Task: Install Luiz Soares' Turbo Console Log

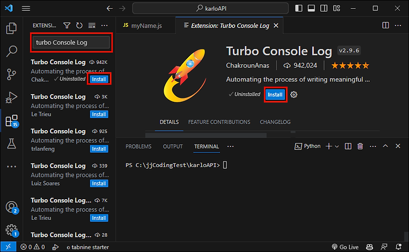Action: point(99,183)
